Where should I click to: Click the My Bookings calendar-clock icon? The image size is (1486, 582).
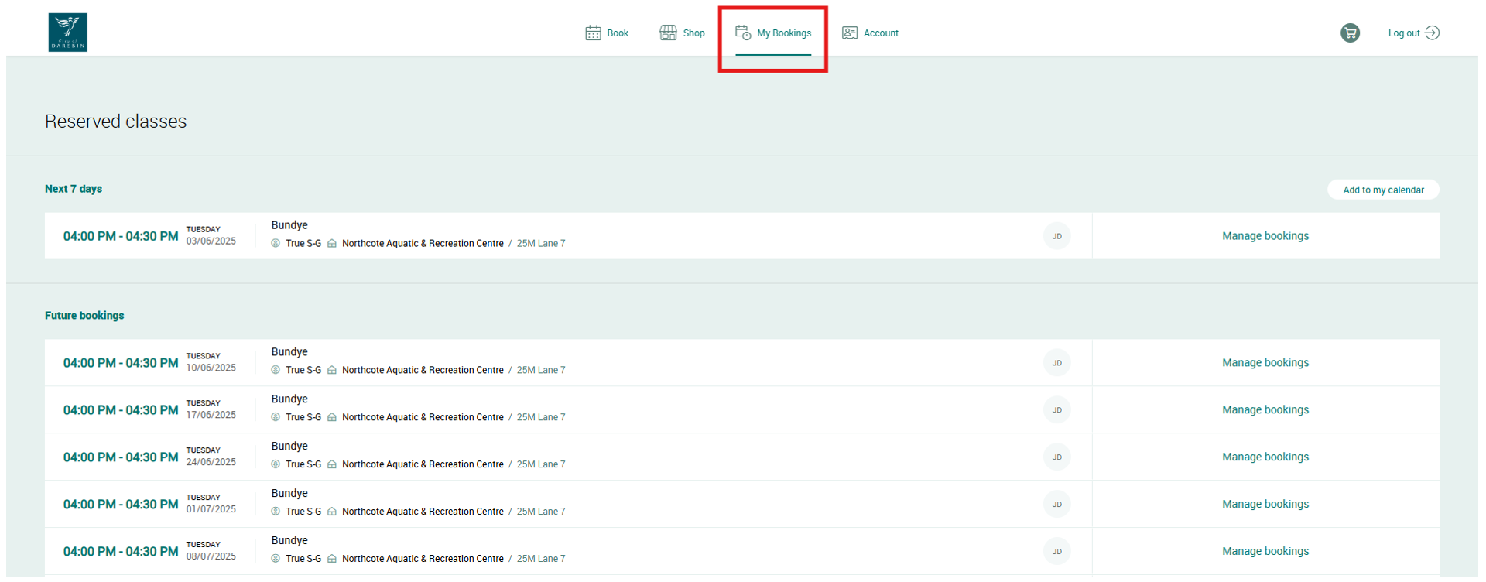click(x=743, y=33)
